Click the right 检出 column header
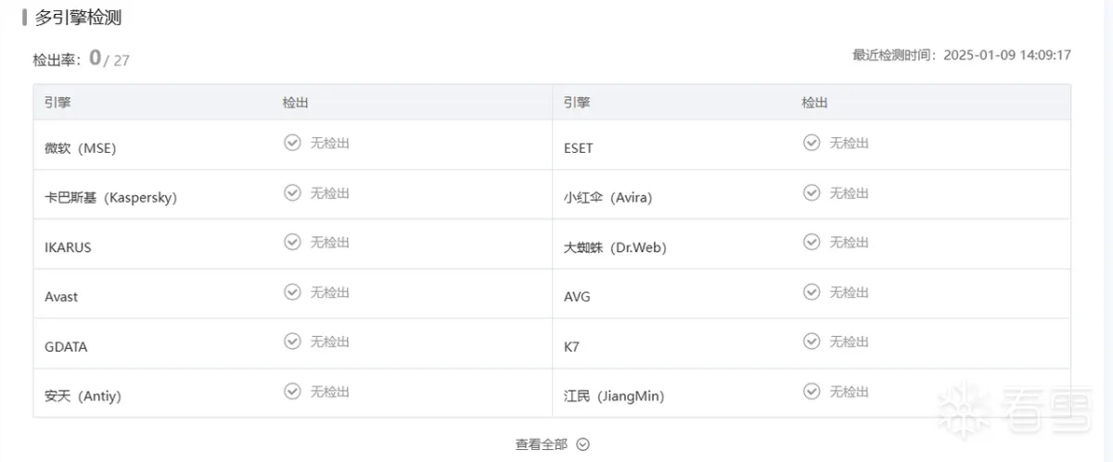This screenshot has height=462, width=1113. coord(815,103)
